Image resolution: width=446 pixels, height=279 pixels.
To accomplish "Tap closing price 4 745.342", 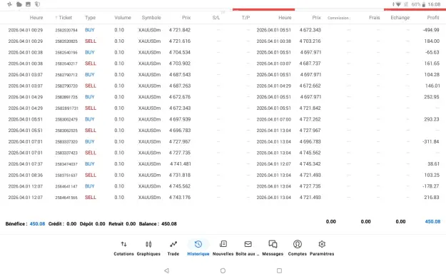I will (310, 164).
